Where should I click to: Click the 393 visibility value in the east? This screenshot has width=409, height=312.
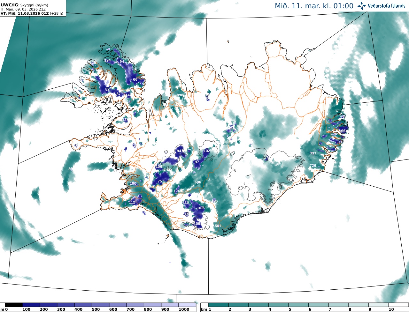313,153
